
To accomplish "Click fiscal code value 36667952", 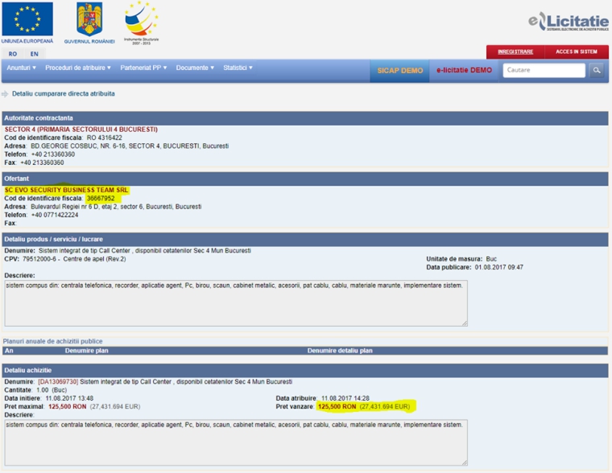I will [101, 199].
